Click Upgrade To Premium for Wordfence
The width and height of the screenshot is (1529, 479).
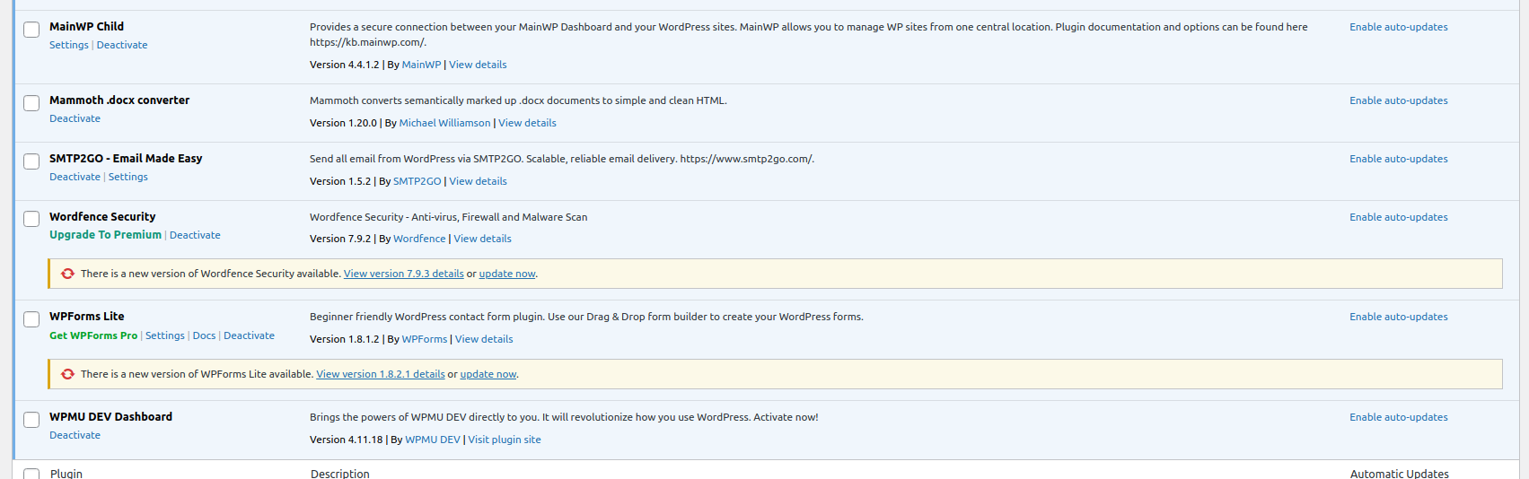pyautogui.click(x=105, y=235)
